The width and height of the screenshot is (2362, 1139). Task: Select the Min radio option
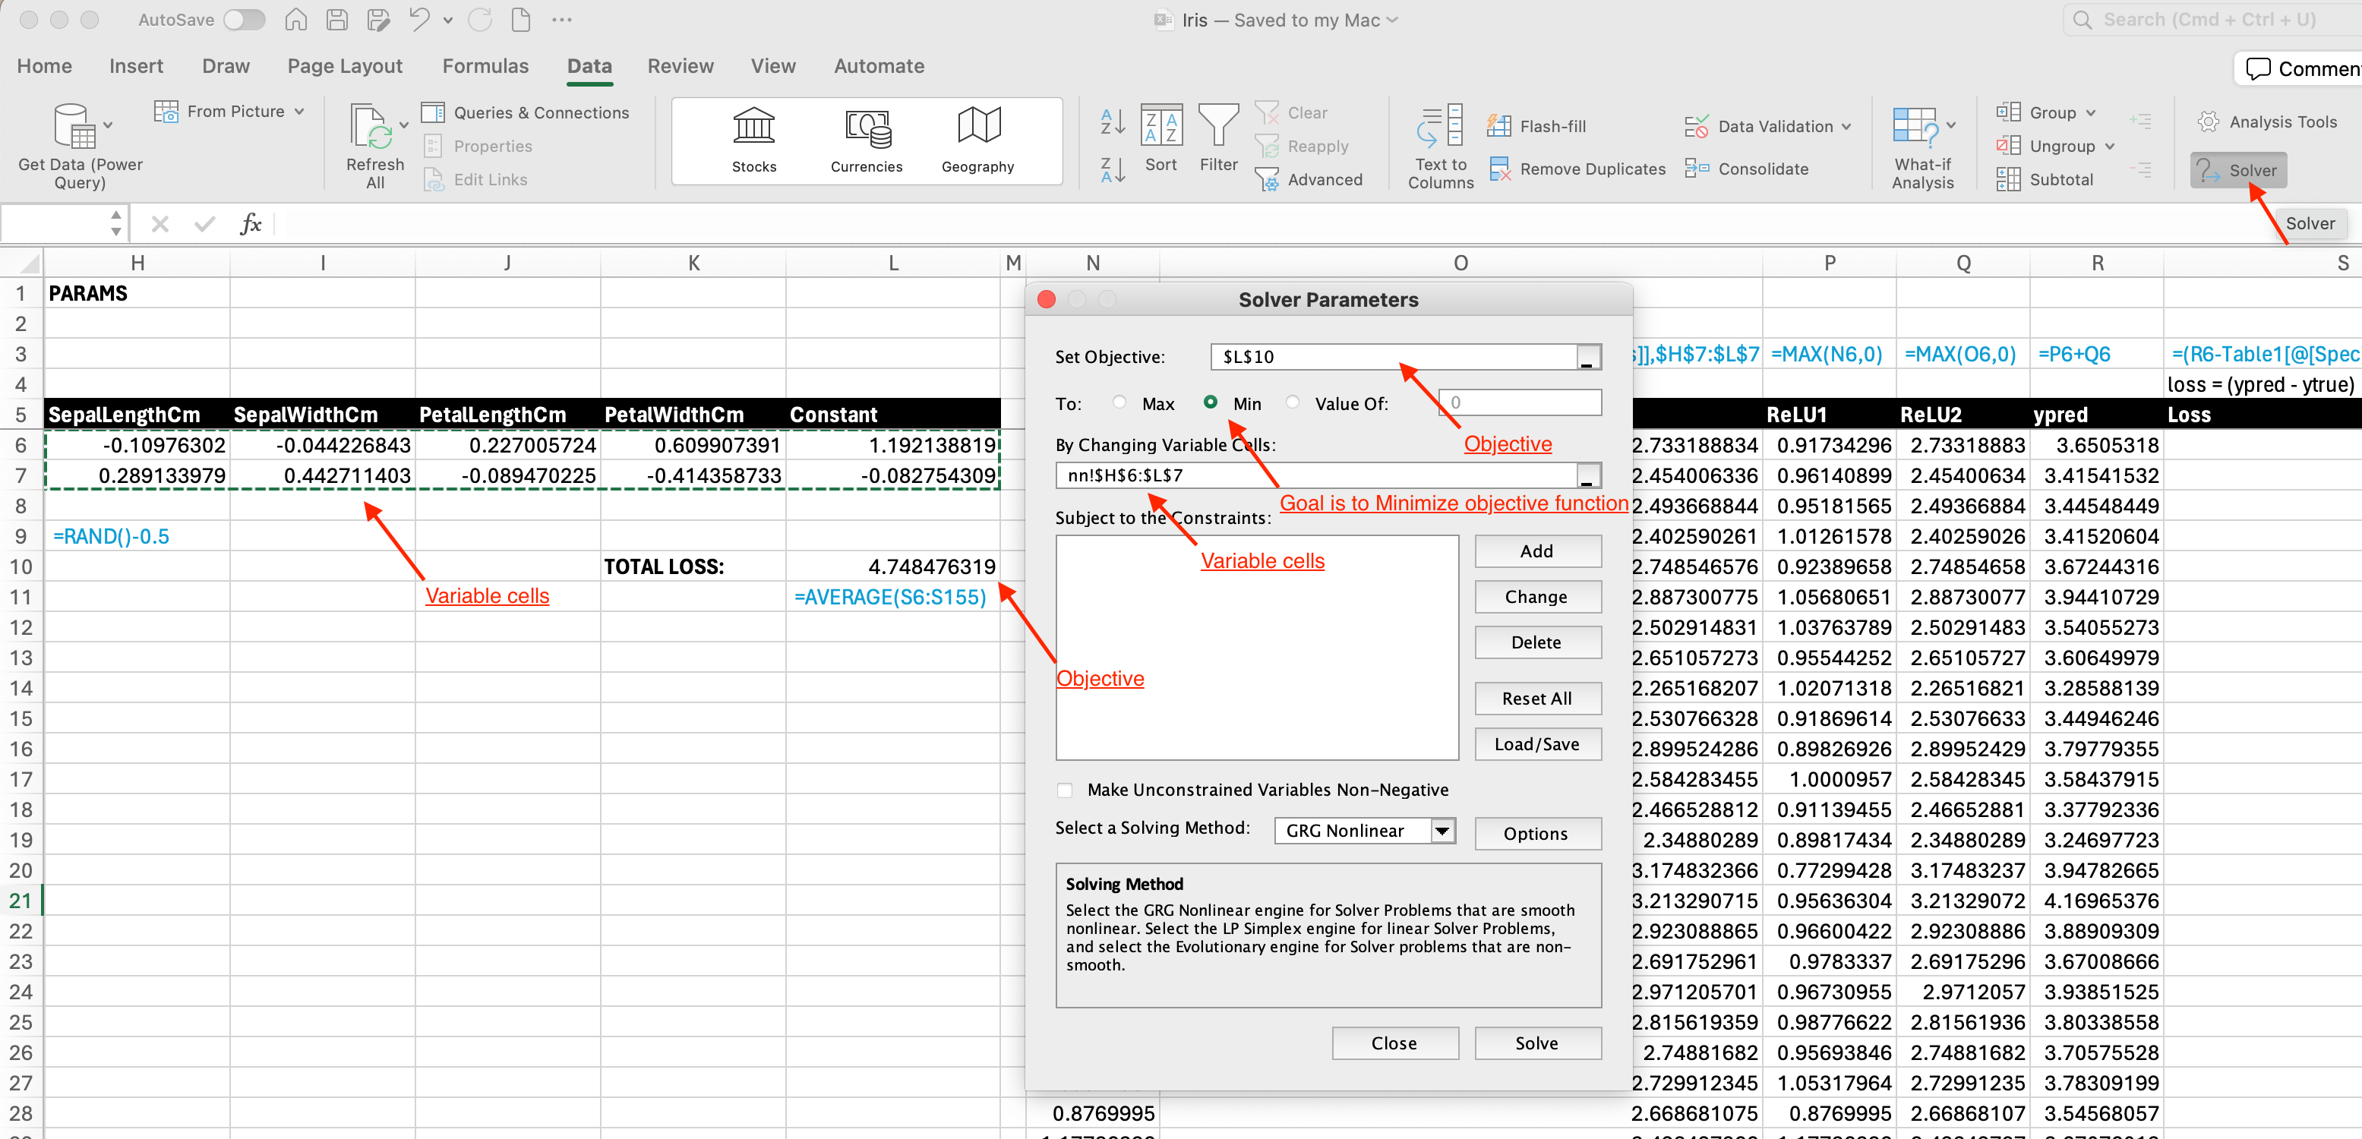point(1211,402)
